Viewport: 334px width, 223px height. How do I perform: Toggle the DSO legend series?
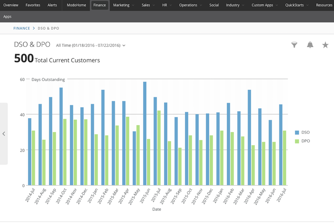click(305, 132)
